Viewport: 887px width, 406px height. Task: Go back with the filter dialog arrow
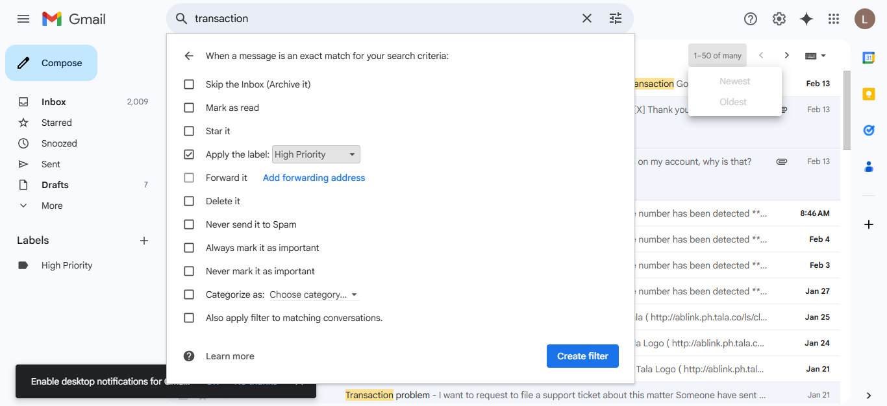pyautogui.click(x=189, y=56)
